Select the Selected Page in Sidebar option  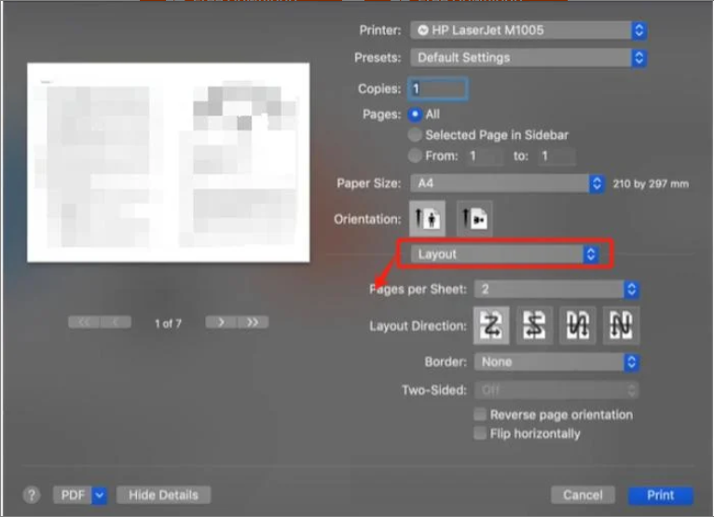click(x=416, y=135)
